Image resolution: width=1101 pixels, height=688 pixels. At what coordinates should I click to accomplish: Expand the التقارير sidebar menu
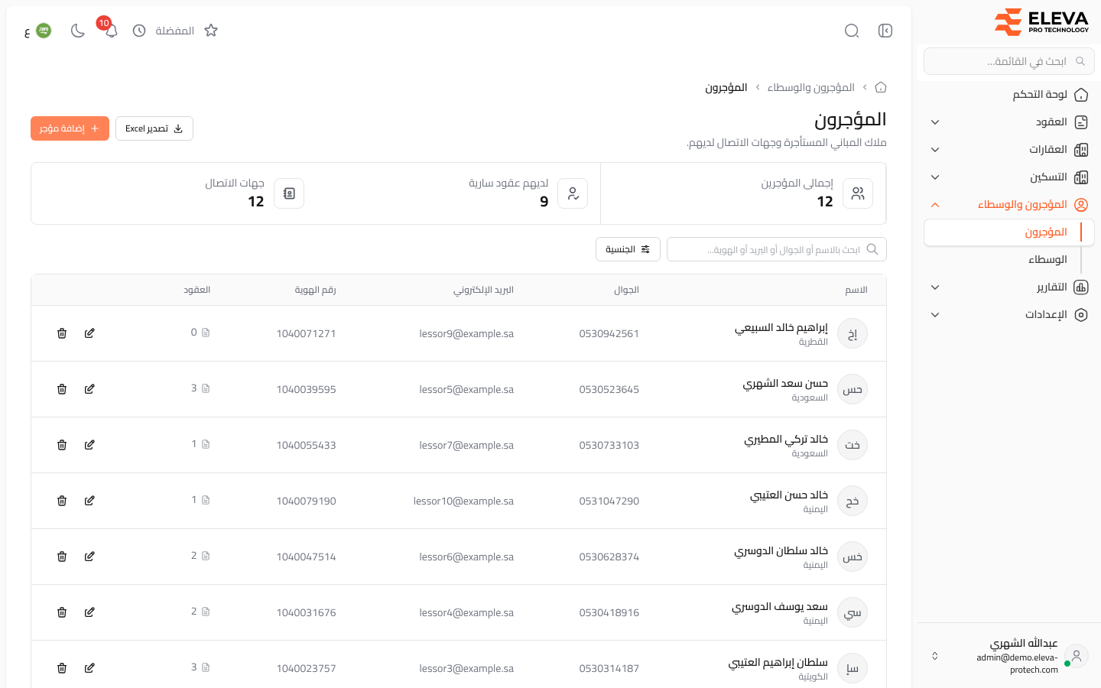pos(1009,287)
